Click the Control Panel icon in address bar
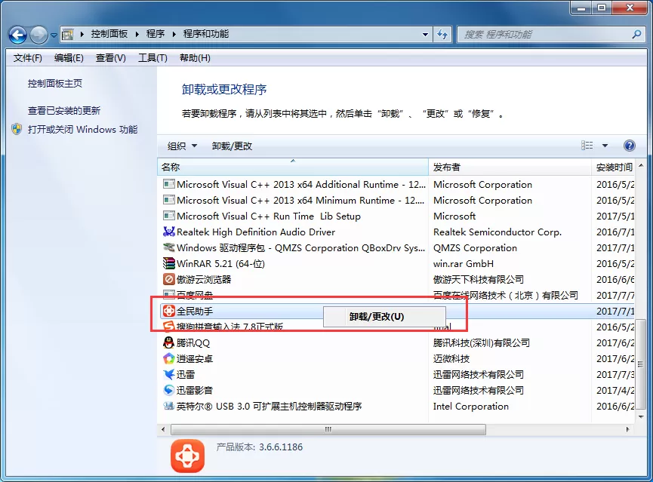 (67, 35)
